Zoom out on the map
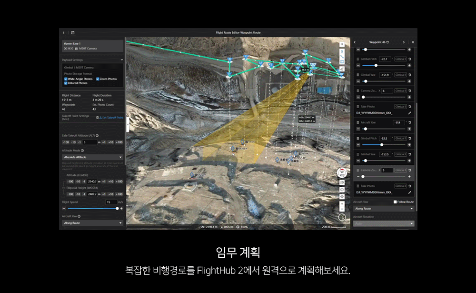Viewport: 476px width, 293px height. tap(342, 209)
